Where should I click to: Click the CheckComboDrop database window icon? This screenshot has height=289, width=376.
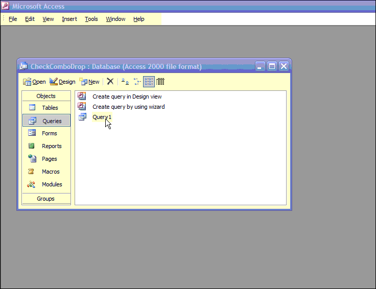(x=24, y=66)
